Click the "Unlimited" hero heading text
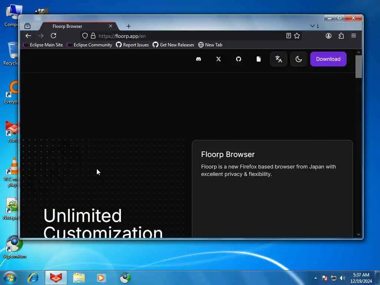Viewport: 380px width, 285px height. click(82, 216)
